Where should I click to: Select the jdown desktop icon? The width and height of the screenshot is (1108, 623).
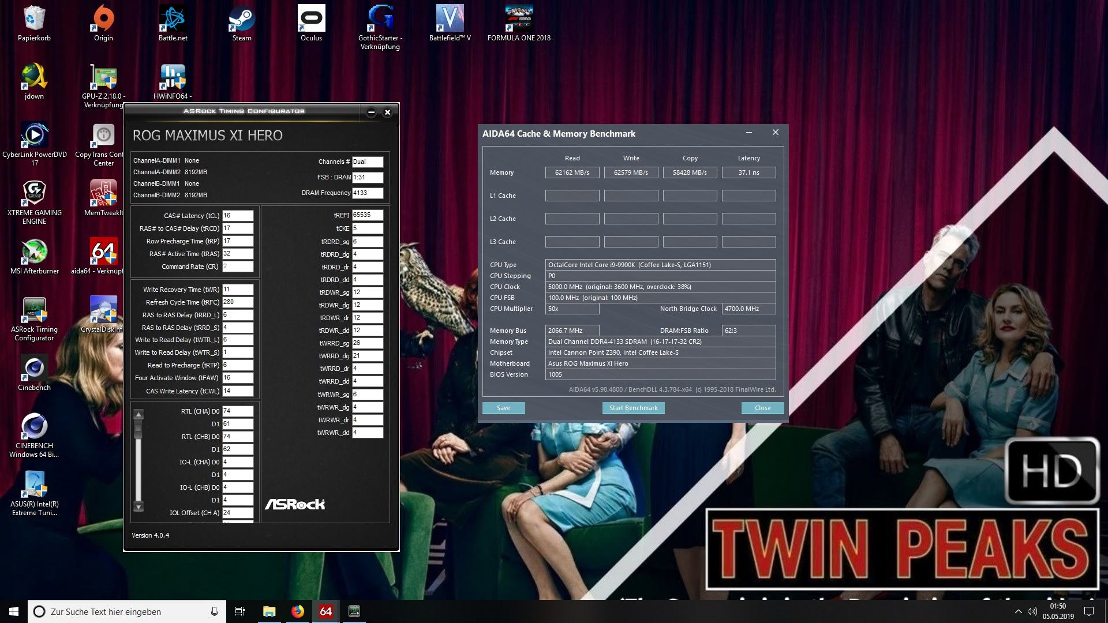click(34, 82)
